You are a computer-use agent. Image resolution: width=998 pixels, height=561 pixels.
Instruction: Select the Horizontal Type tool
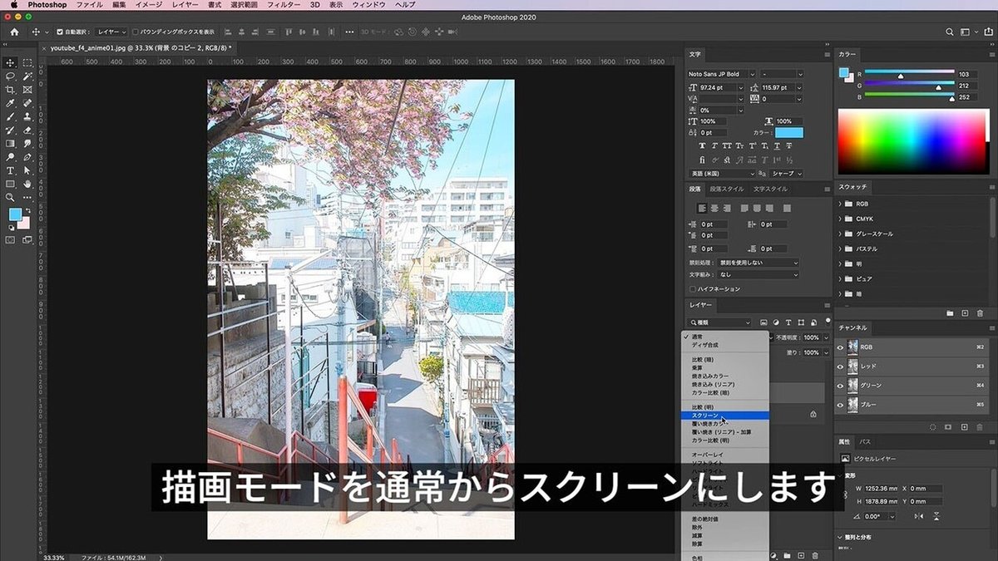pyautogui.click(x=10, y=170)
